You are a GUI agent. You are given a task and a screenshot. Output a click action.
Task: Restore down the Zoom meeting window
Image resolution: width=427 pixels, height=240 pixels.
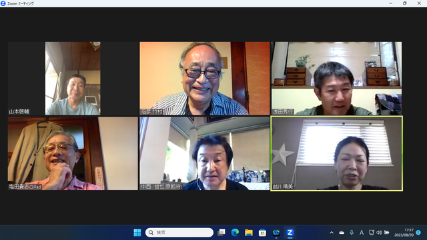coord(405,3)
